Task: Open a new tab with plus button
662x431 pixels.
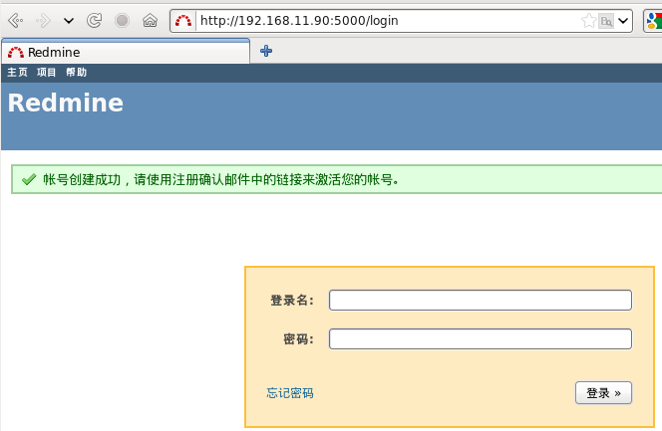Action: point(266,51)
